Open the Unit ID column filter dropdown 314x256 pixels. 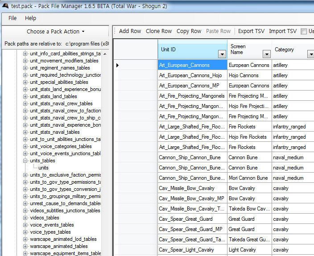click(222, 54)
